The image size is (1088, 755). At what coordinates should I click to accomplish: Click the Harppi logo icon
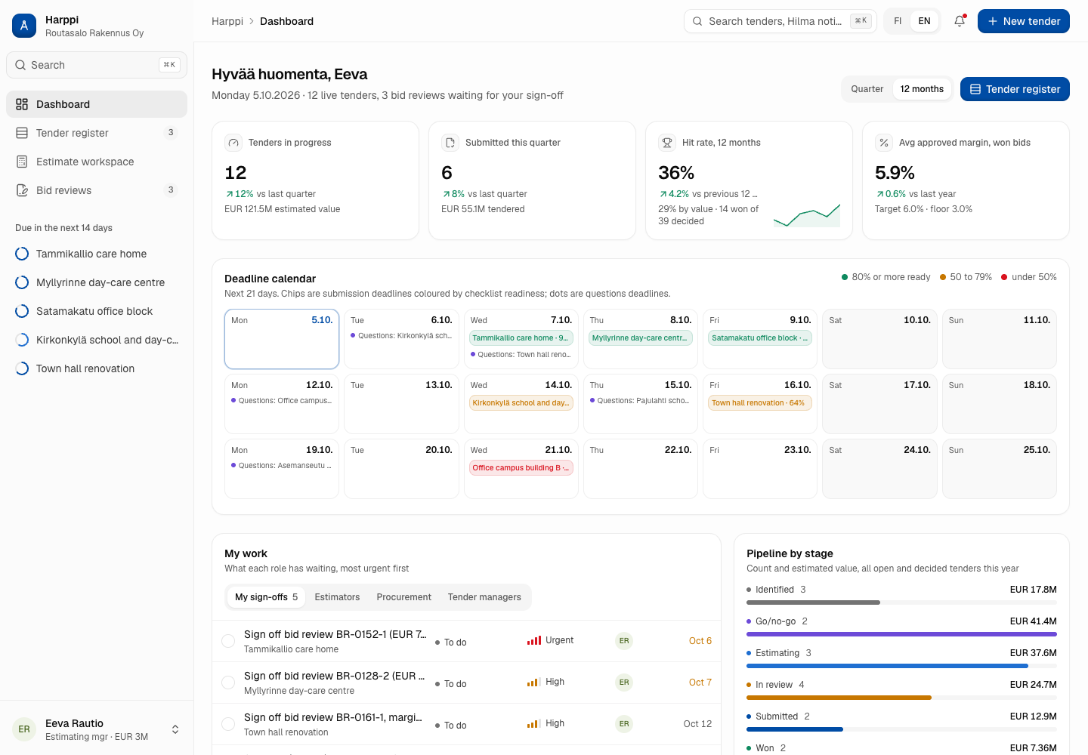pos(24,26)
